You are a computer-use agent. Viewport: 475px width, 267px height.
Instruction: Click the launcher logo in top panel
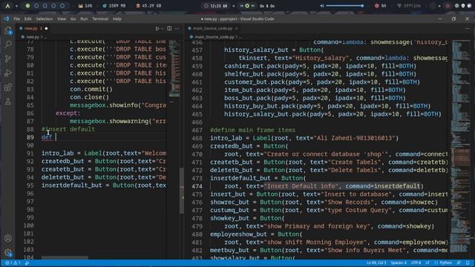7,6
